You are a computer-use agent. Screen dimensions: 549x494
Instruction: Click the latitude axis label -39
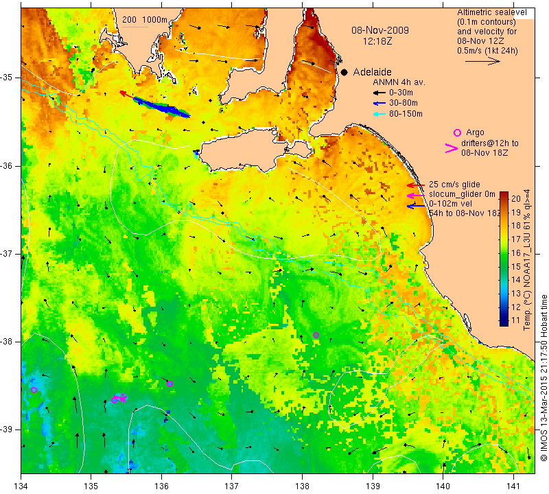point(7,430)
